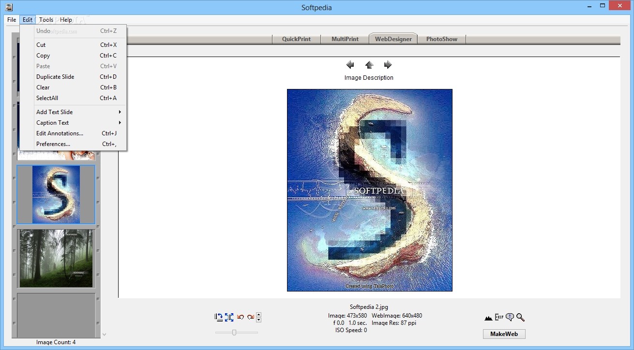Open Preferences... from the Edit menu

74,144
